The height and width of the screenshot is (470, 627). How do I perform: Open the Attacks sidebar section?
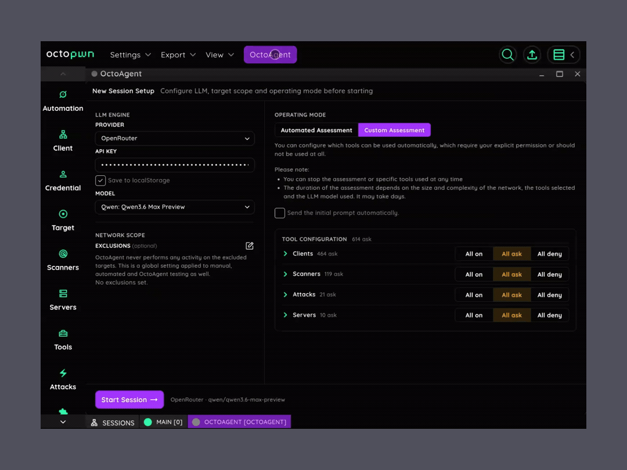[63, 379]
